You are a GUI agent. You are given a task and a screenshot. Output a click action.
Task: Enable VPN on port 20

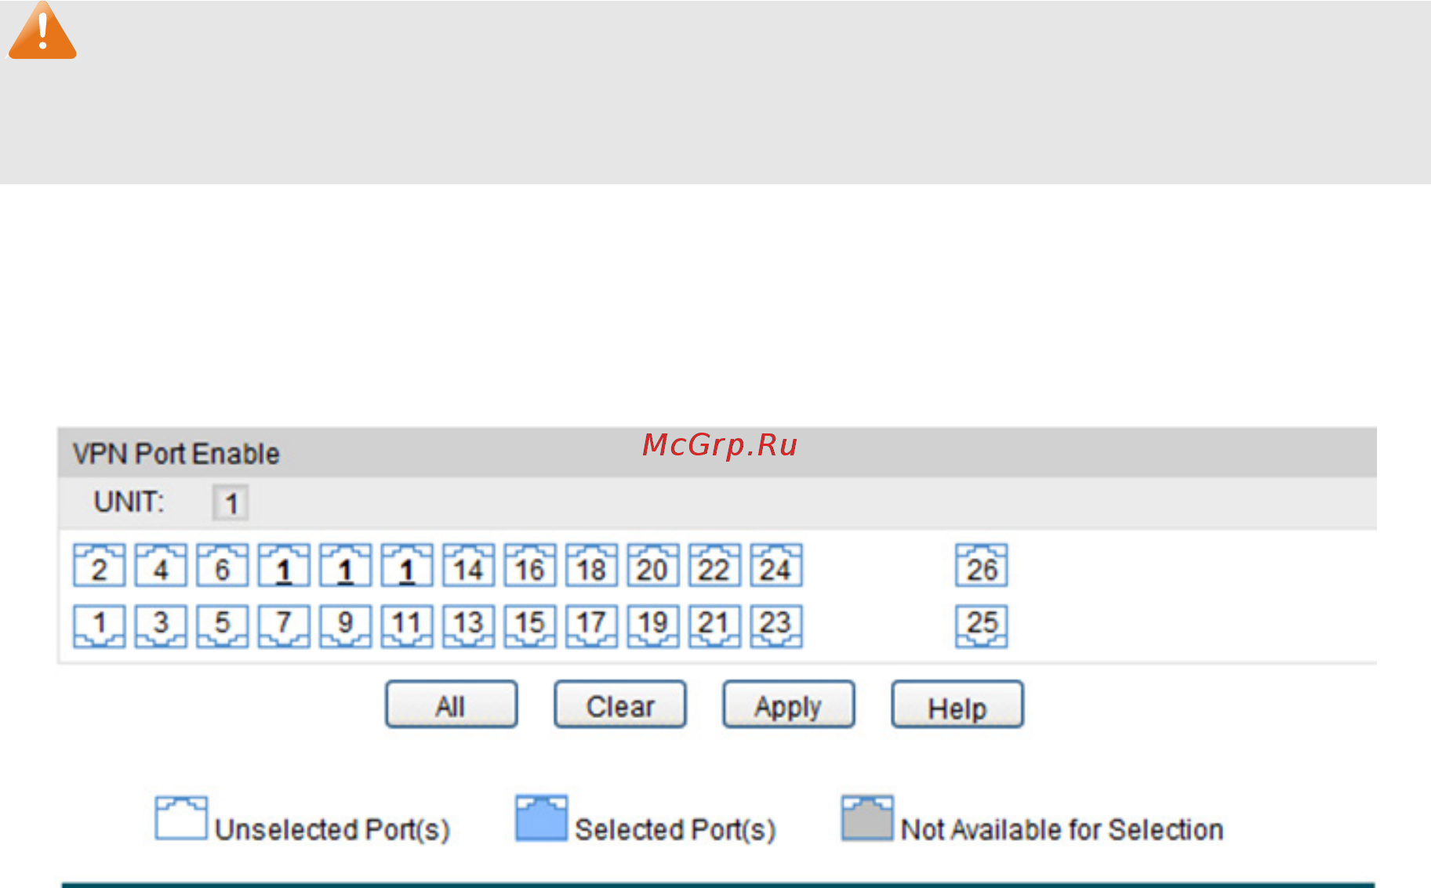653,566
